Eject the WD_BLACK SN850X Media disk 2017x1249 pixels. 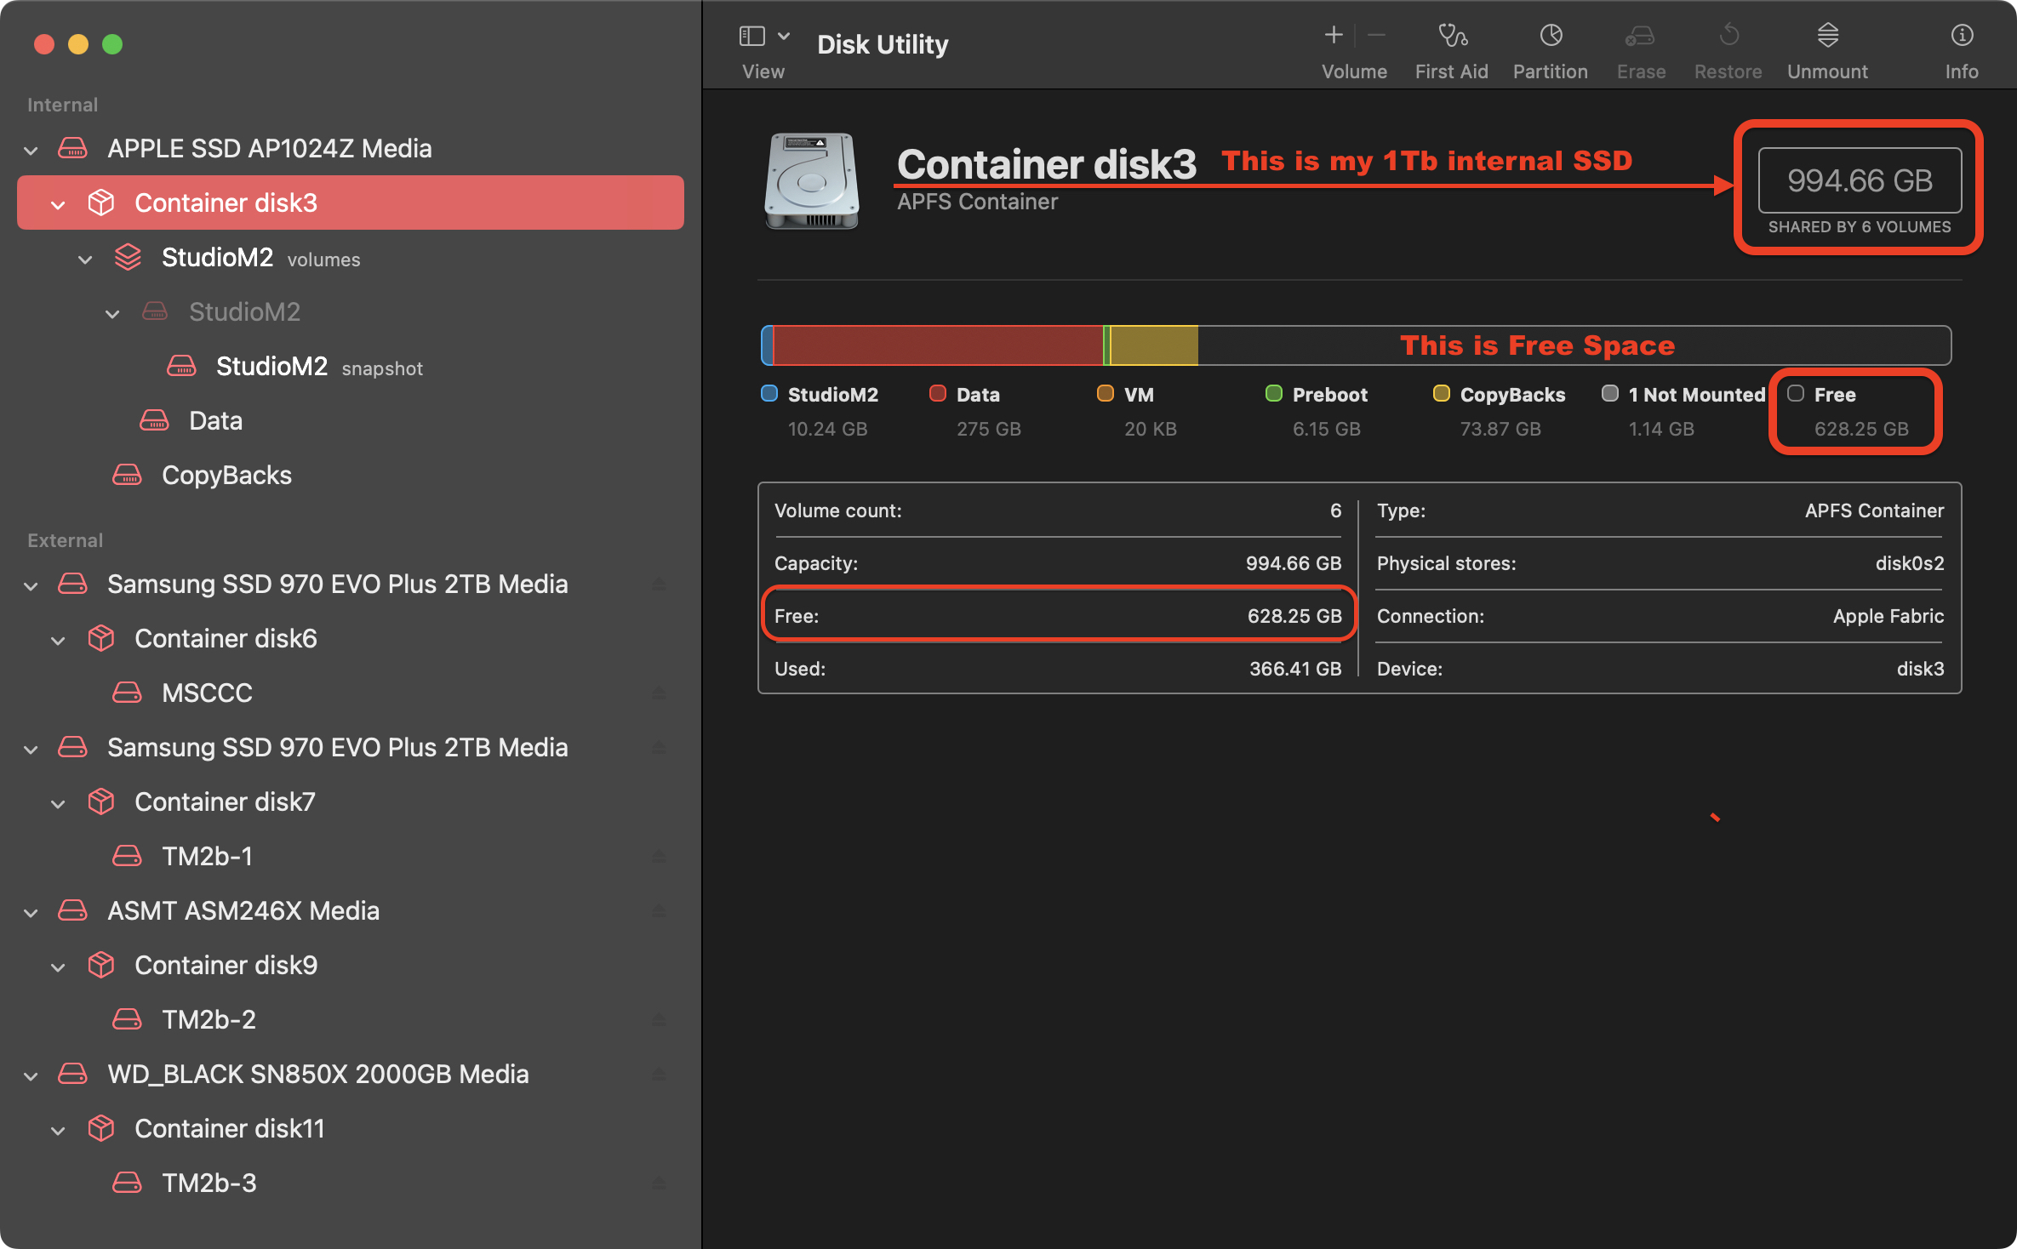(x=658, y=1075)
